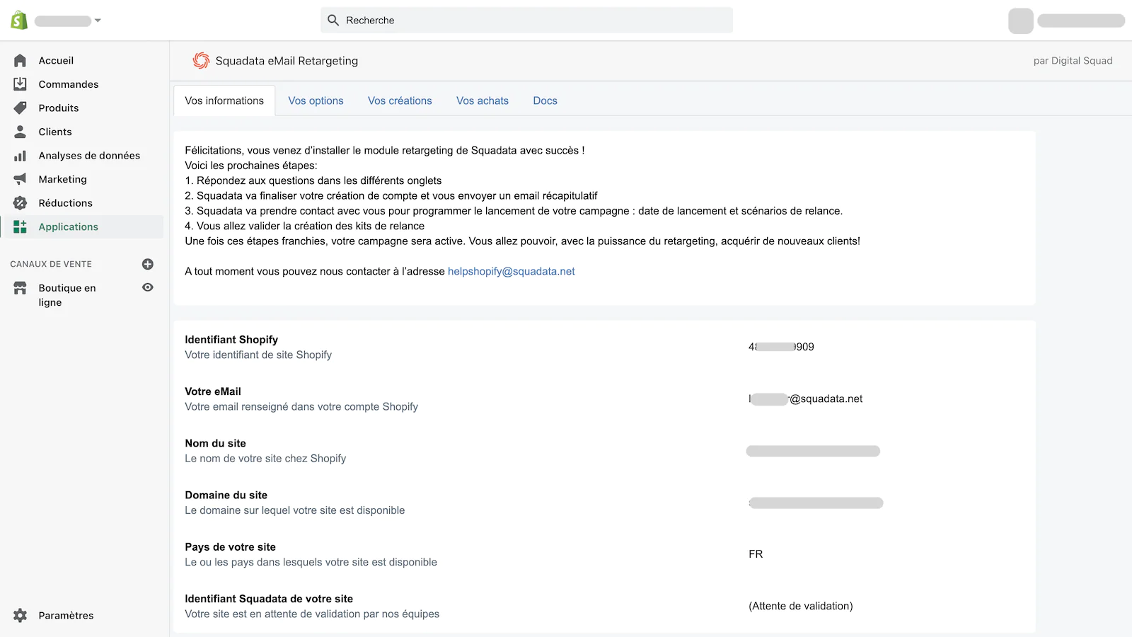Click the FR country value

pos(756,554)
